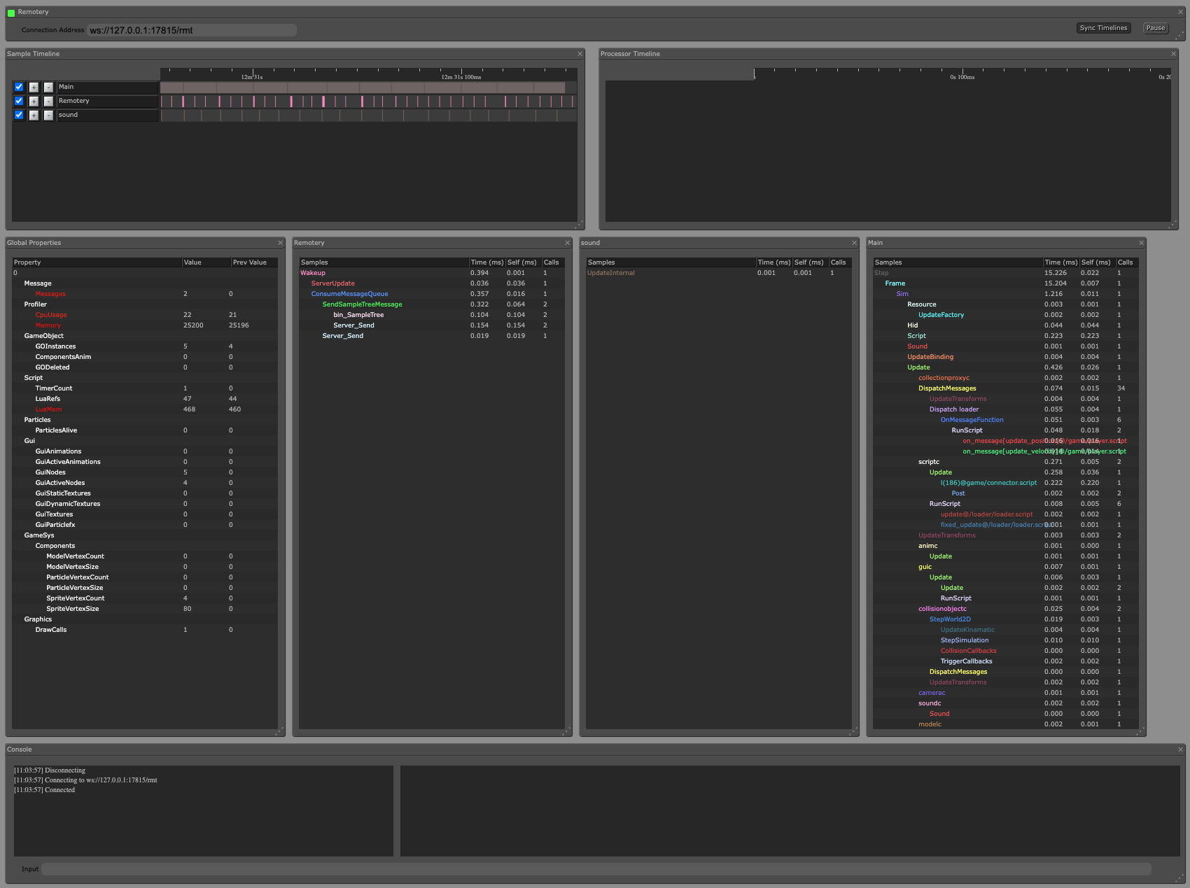This screenshot has width=1190, height=888.
Task: Click the plus zoom icon on Main row
Action: coord(34,87)
